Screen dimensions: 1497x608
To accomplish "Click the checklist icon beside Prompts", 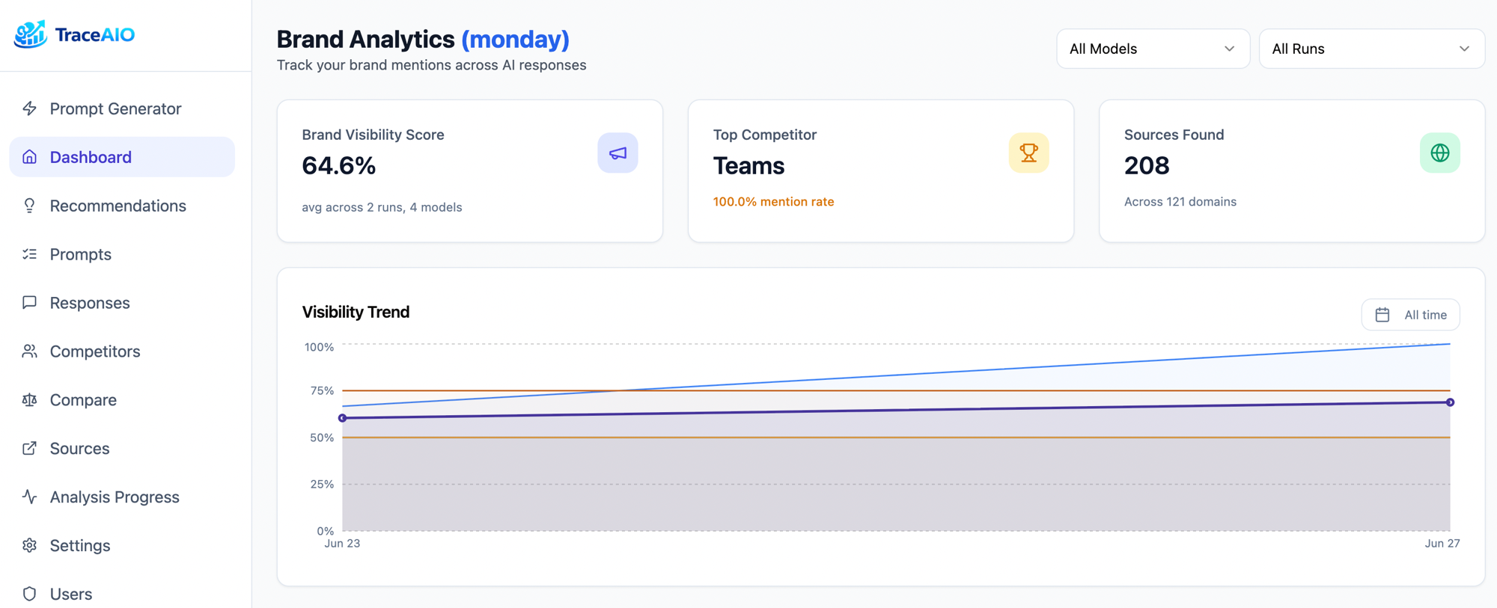I will [29, 254].
